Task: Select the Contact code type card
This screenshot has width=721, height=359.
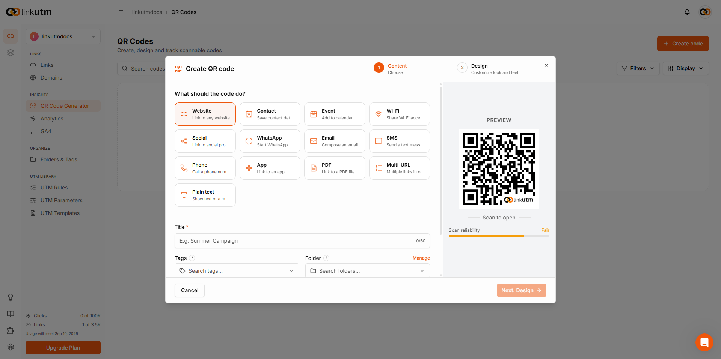Action: click(270, 114)
